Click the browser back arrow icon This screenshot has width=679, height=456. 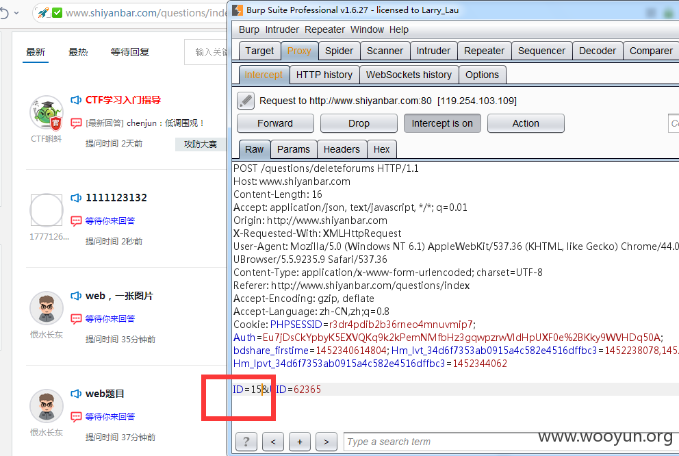tap(4, 13)
